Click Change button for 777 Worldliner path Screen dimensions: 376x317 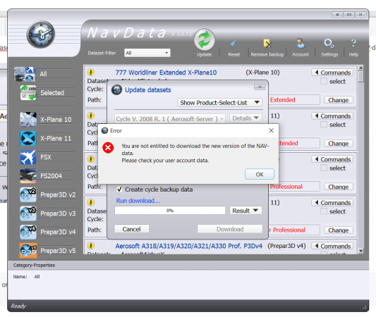pos(339,100)
